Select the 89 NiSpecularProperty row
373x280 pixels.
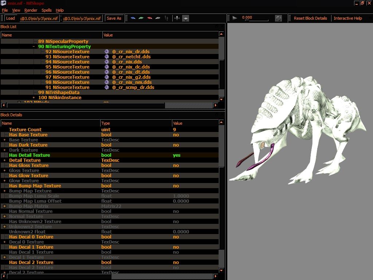tap(109, 42)
